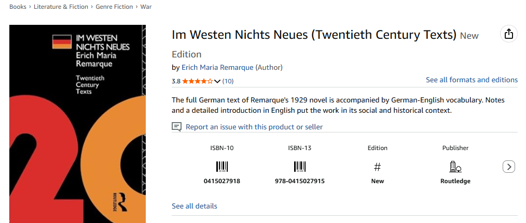526x223 pixels.
Task: Open the 10 ratings count link
Action: coord(228,81)
